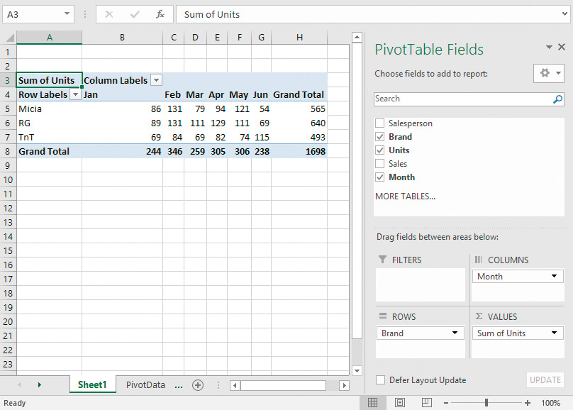Select column B header

coord(122,38)
